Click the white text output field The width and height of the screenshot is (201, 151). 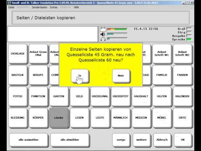[x=53, y=34]
